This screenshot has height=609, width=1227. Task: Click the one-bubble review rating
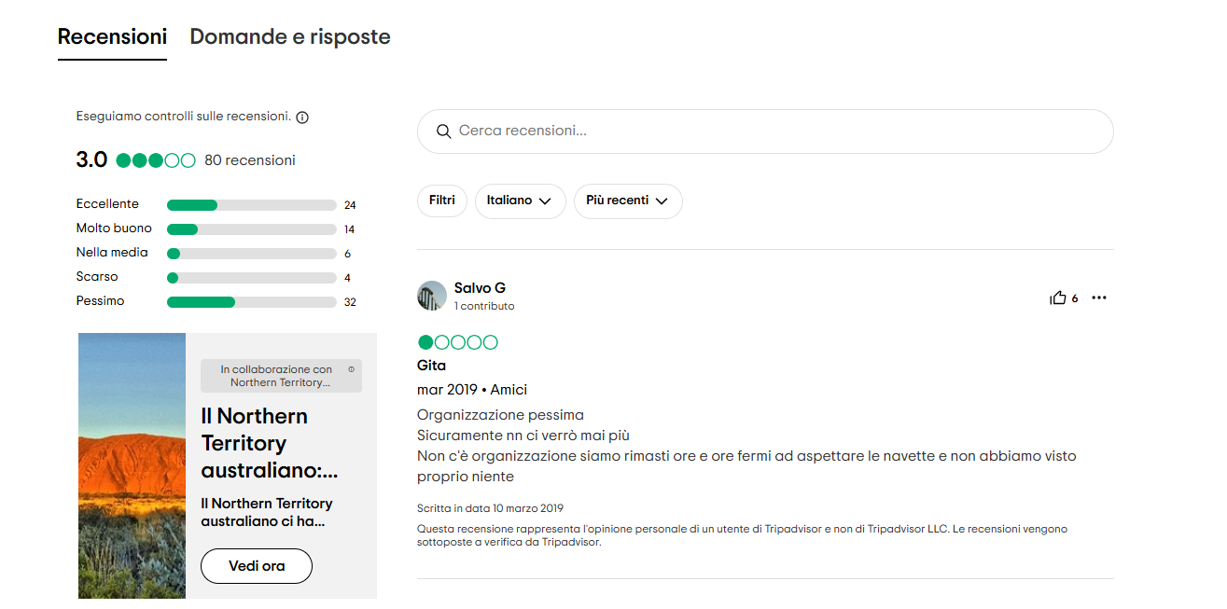[x=457, y=342]
